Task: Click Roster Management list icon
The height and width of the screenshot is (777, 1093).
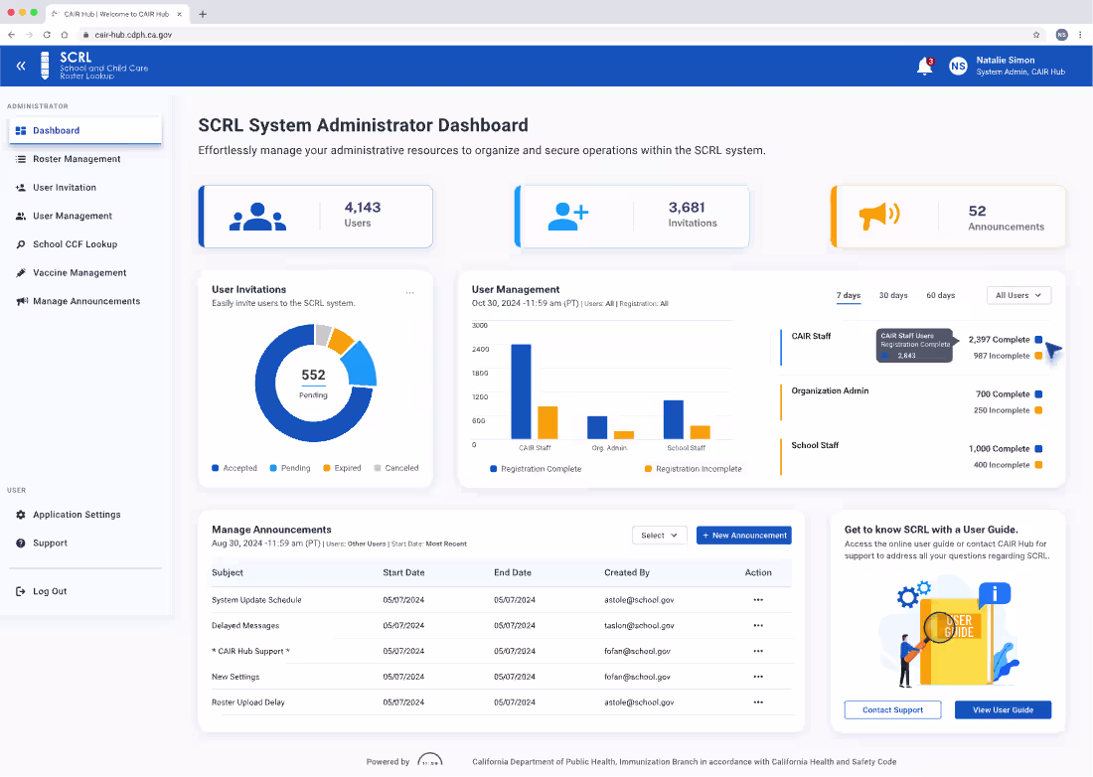Action: click(21, 160)
